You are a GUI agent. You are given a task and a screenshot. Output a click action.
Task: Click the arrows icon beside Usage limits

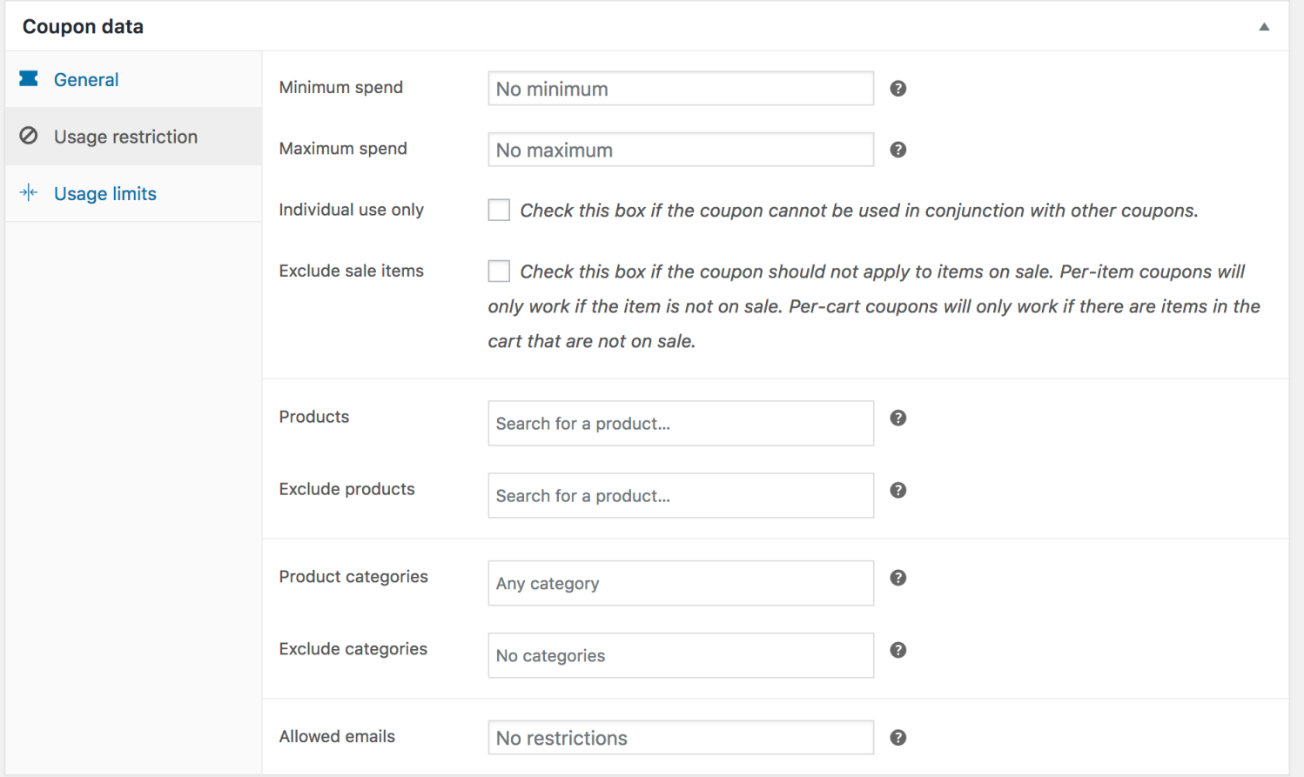(x=29, y=193)
